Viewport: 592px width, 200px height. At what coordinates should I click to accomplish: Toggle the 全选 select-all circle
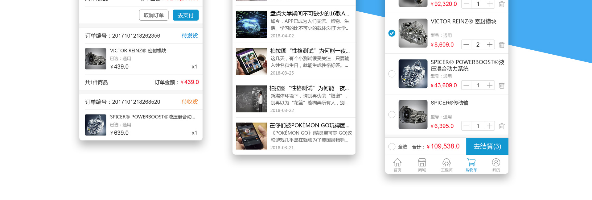(392, 147)
